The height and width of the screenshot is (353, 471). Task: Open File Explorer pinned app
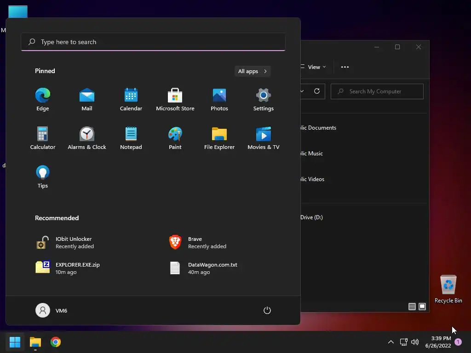[x=219, y=138]
